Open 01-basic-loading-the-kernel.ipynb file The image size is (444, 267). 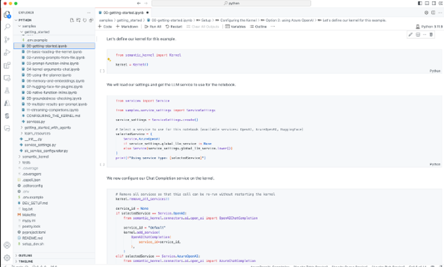point(54,52)
